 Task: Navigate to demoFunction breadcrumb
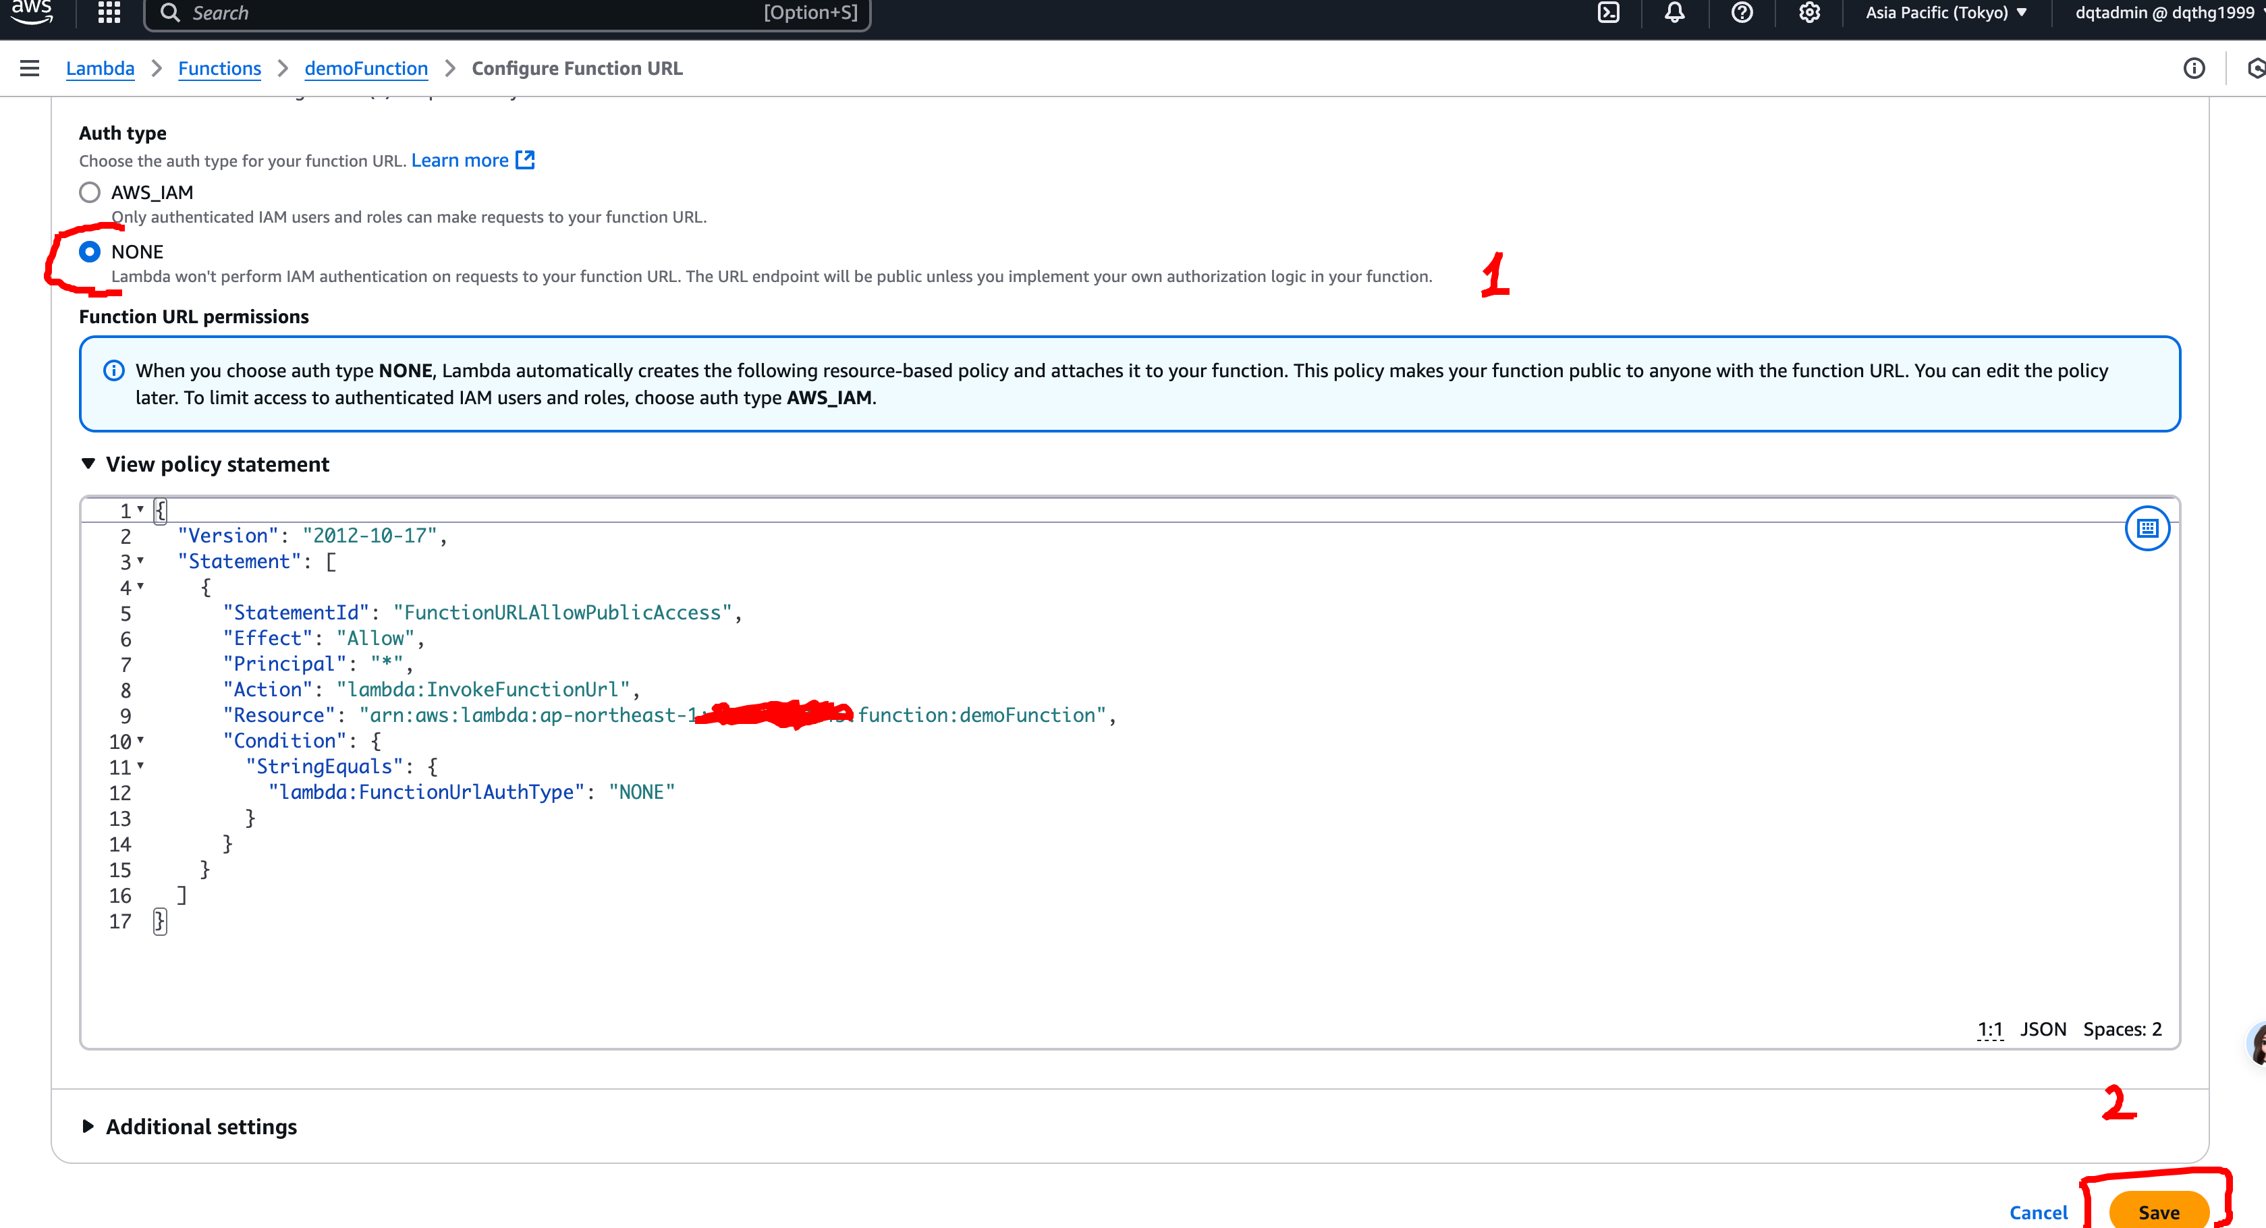coord(366,69)
